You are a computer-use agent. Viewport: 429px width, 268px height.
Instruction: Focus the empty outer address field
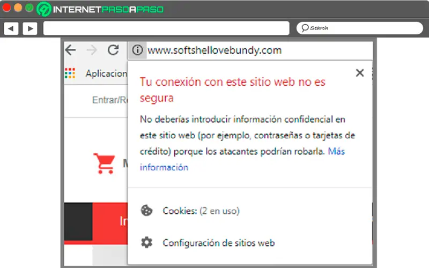point(166,28)
